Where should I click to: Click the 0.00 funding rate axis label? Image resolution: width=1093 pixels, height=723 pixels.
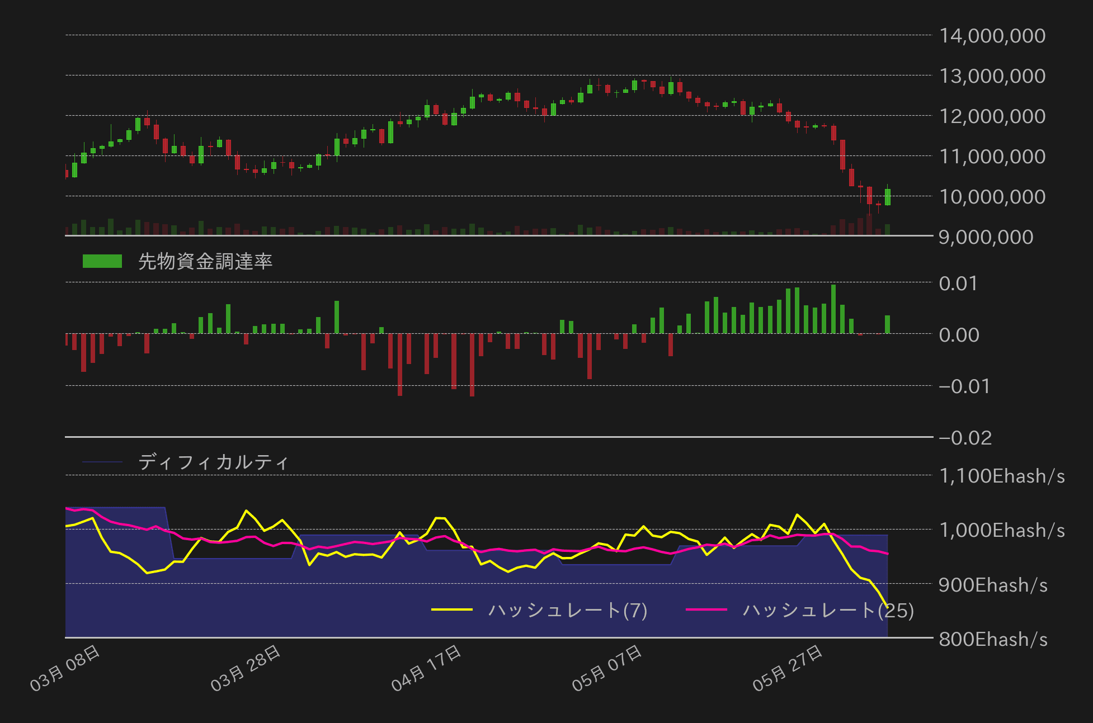(959, 335)
